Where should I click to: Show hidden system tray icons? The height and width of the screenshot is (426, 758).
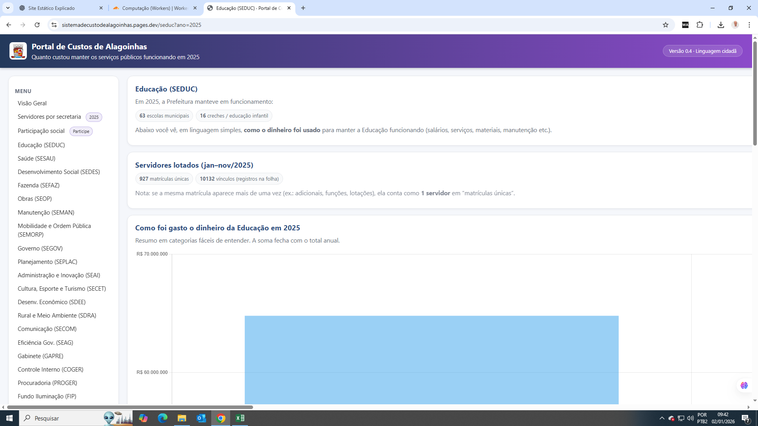tap(662, 418)
